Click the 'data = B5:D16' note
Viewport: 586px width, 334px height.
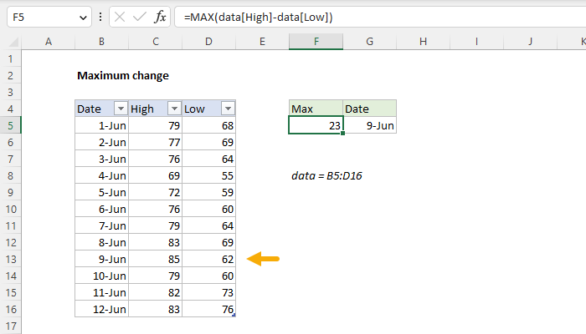[326, 175]
